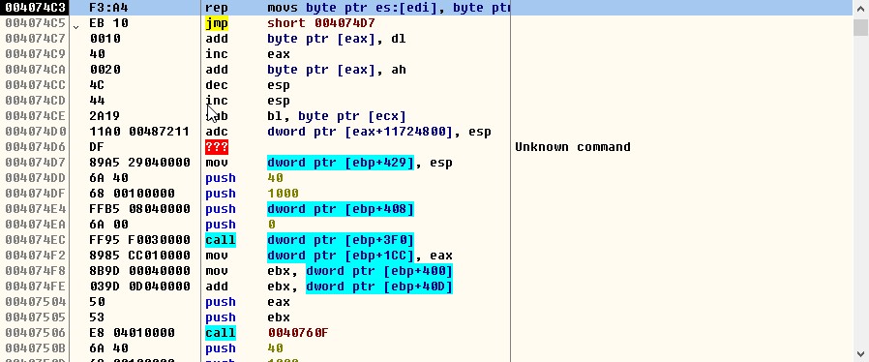Click hex bytes EB 10
The image size is (869, 362).
pos(108,23)
